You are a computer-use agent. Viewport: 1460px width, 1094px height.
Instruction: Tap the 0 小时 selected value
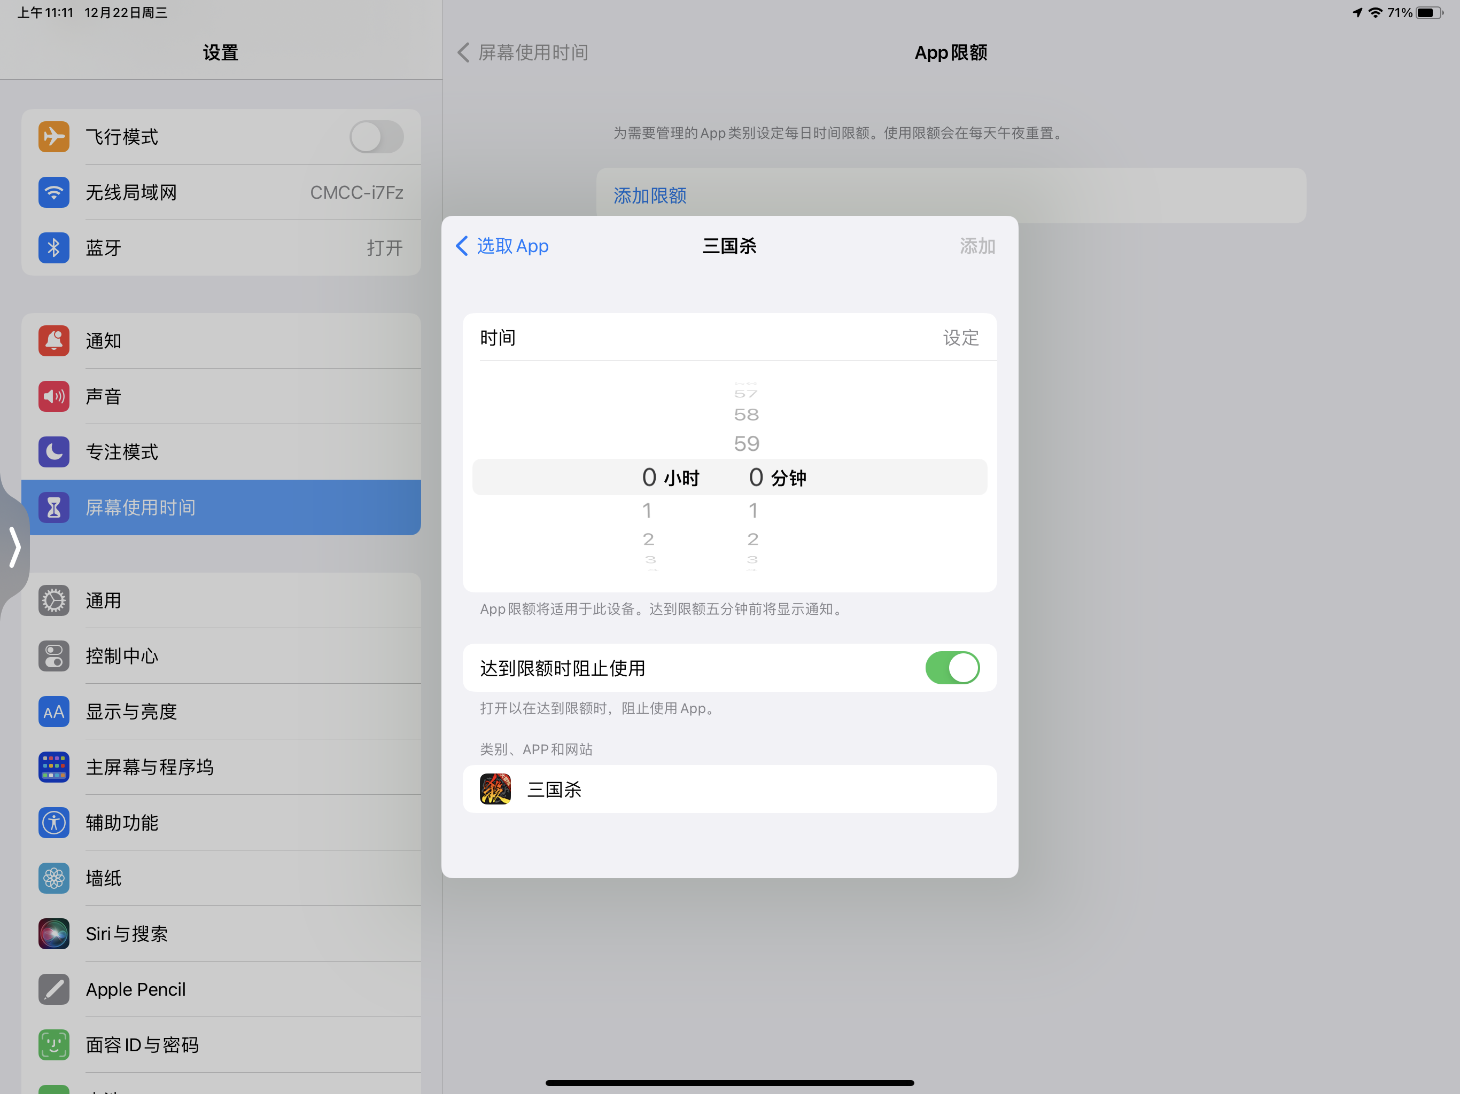point(670,477)
